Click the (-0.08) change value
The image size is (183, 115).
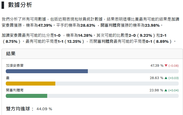click(x=174, y=66)
